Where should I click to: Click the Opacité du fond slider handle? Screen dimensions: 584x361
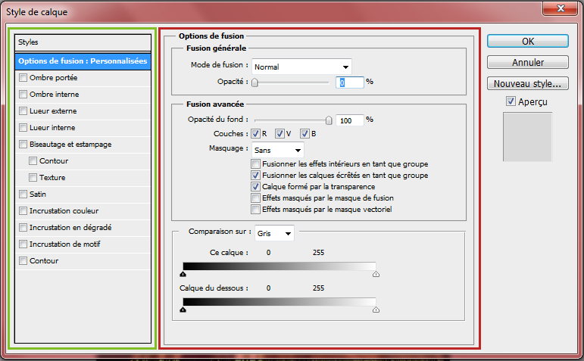(x=329, y=120)
